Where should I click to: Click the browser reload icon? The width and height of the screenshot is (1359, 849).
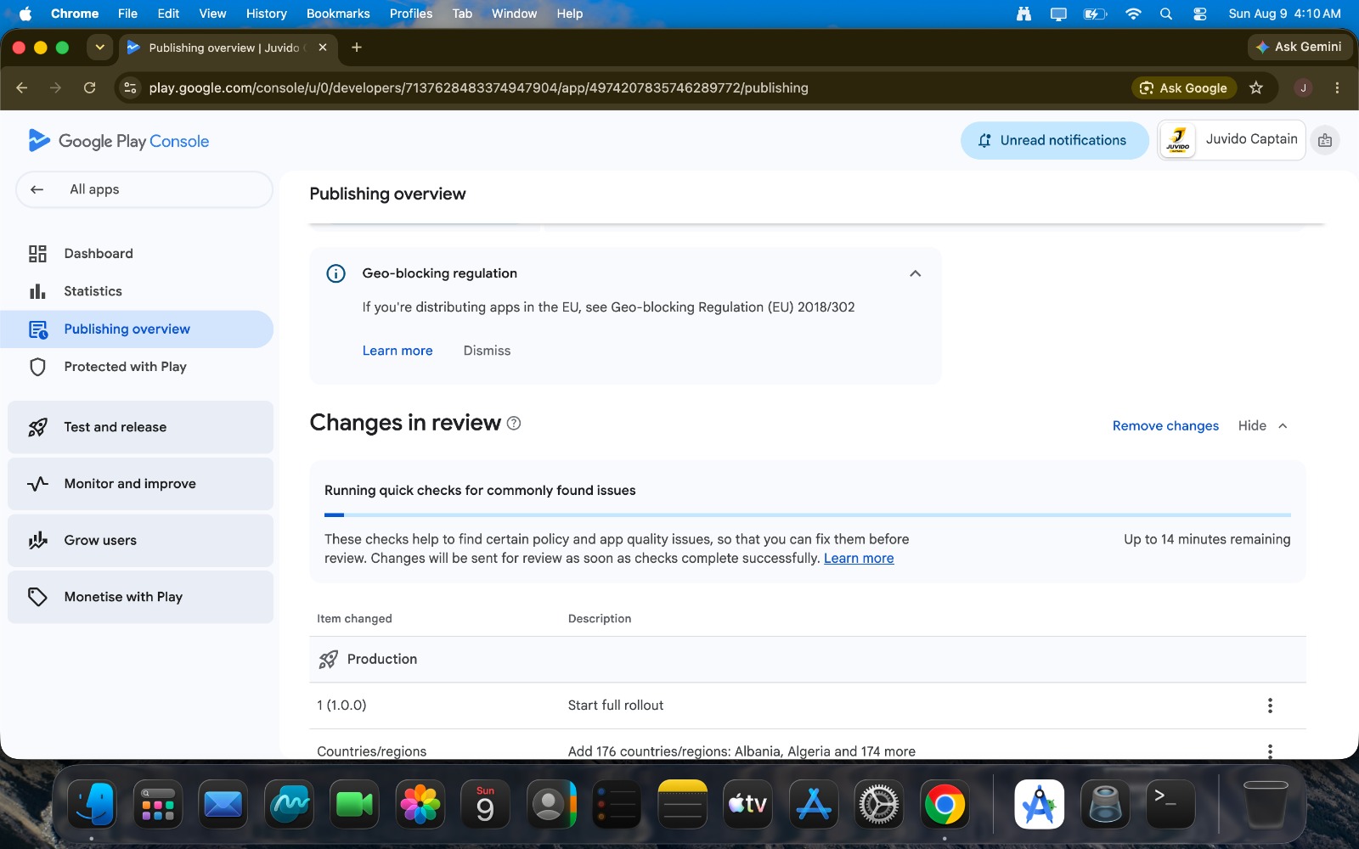pyautogui.click(x=89, y=87)
